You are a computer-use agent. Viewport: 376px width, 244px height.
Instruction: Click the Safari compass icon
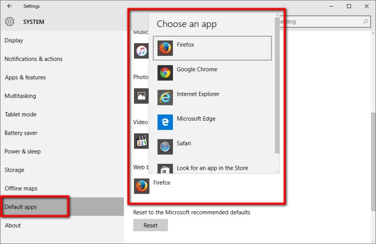[165, 147]
